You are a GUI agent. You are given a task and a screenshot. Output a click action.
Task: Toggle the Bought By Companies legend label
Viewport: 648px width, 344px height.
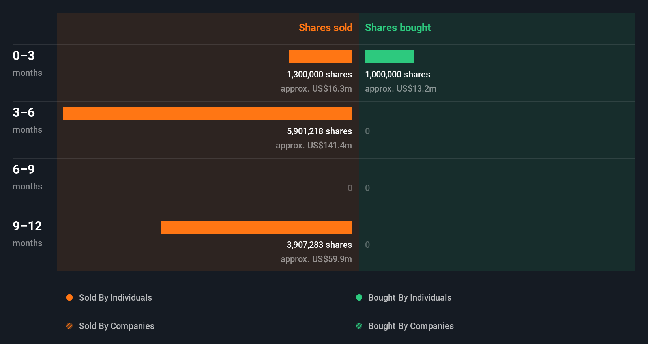coord(411,326)
